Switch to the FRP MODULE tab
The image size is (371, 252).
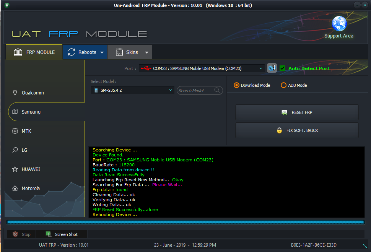click(34, 52)
